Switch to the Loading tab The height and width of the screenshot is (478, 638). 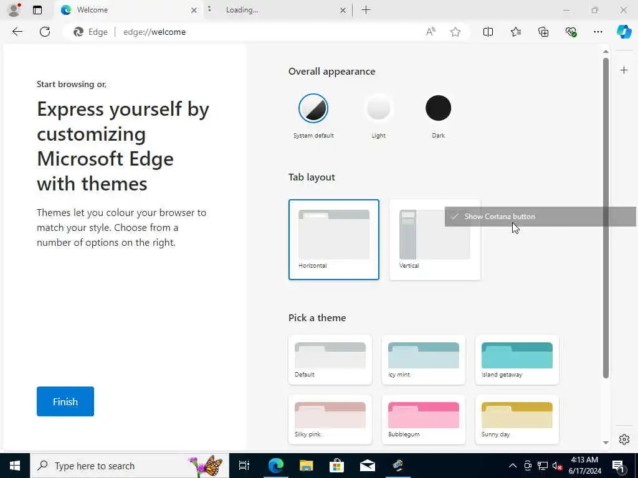point(277,10)
